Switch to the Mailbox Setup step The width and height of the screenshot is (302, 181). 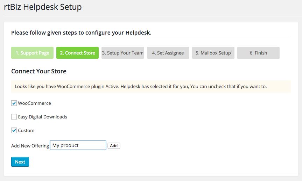(213, 53)
